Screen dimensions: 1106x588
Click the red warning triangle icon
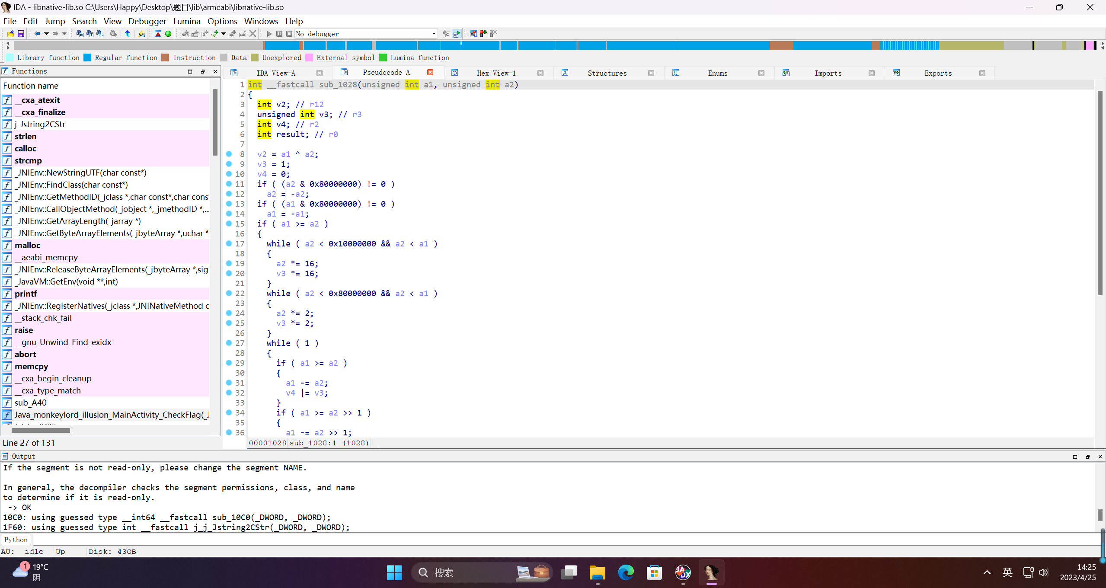pyautogui.click(x=158, y=34)
